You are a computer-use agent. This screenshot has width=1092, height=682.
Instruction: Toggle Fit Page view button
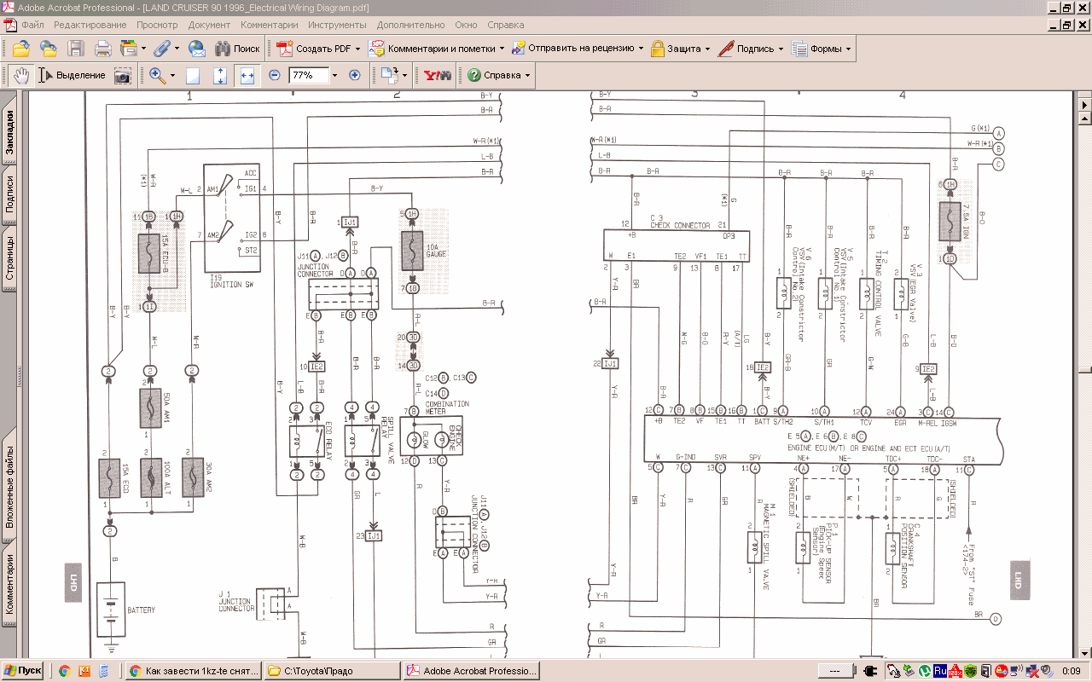(220, 75)
